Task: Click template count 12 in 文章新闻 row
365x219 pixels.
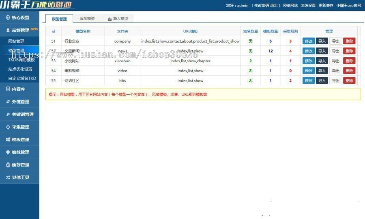Action: point(271,51)
